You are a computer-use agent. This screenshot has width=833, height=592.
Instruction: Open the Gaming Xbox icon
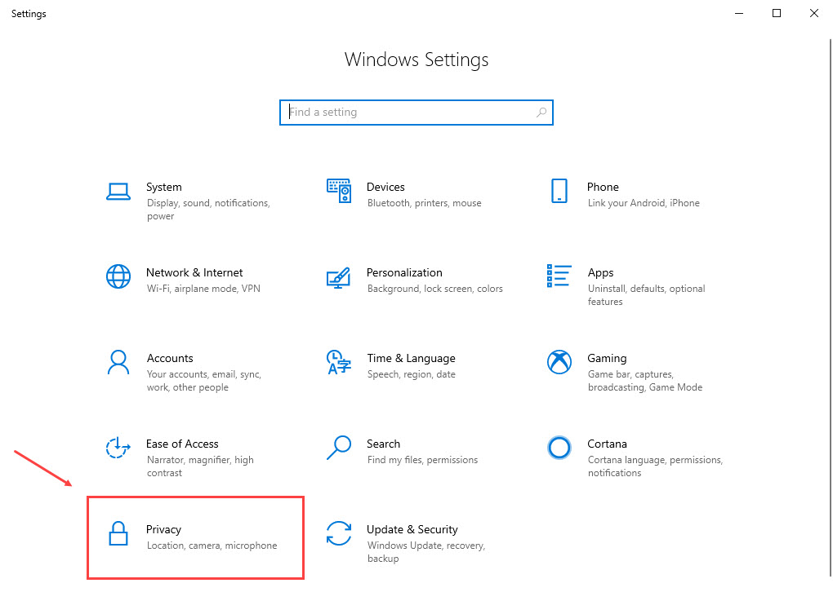pyautogui.click(x=559, y=362)
